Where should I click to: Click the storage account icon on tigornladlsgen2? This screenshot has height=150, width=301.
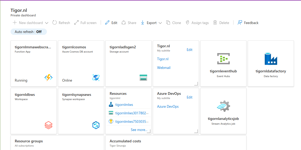click(x=143, y=78)
